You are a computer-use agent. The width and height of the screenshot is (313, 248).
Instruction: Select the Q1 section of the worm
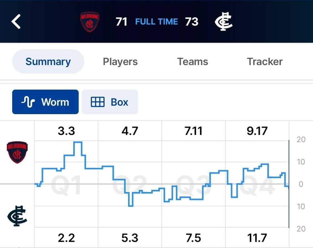[x=66, y=185]
